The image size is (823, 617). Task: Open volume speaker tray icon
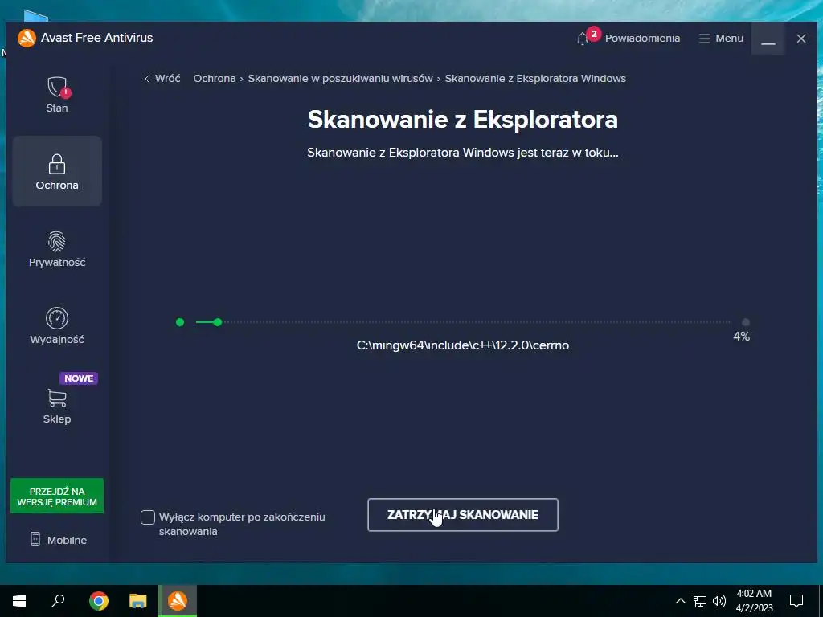(719, 601)
